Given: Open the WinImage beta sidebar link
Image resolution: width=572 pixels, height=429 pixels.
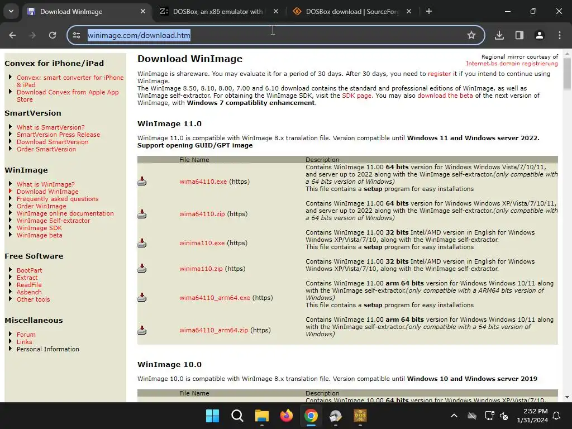Looking at the screenshot, I should click(x=40, y=235).
